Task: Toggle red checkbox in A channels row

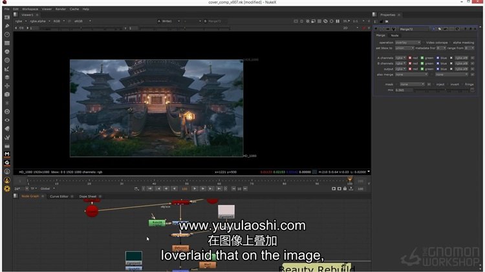Action: coord(410,58)
